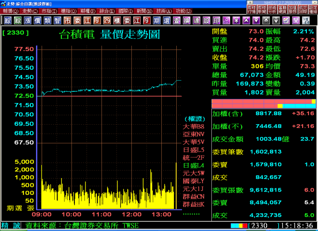Click the stock code field at the bottom
318x231 pixels.
click(x=264, y=225)
